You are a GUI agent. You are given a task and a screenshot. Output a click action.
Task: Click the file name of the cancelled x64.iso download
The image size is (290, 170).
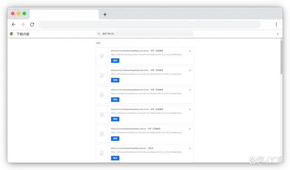[128, 148]
